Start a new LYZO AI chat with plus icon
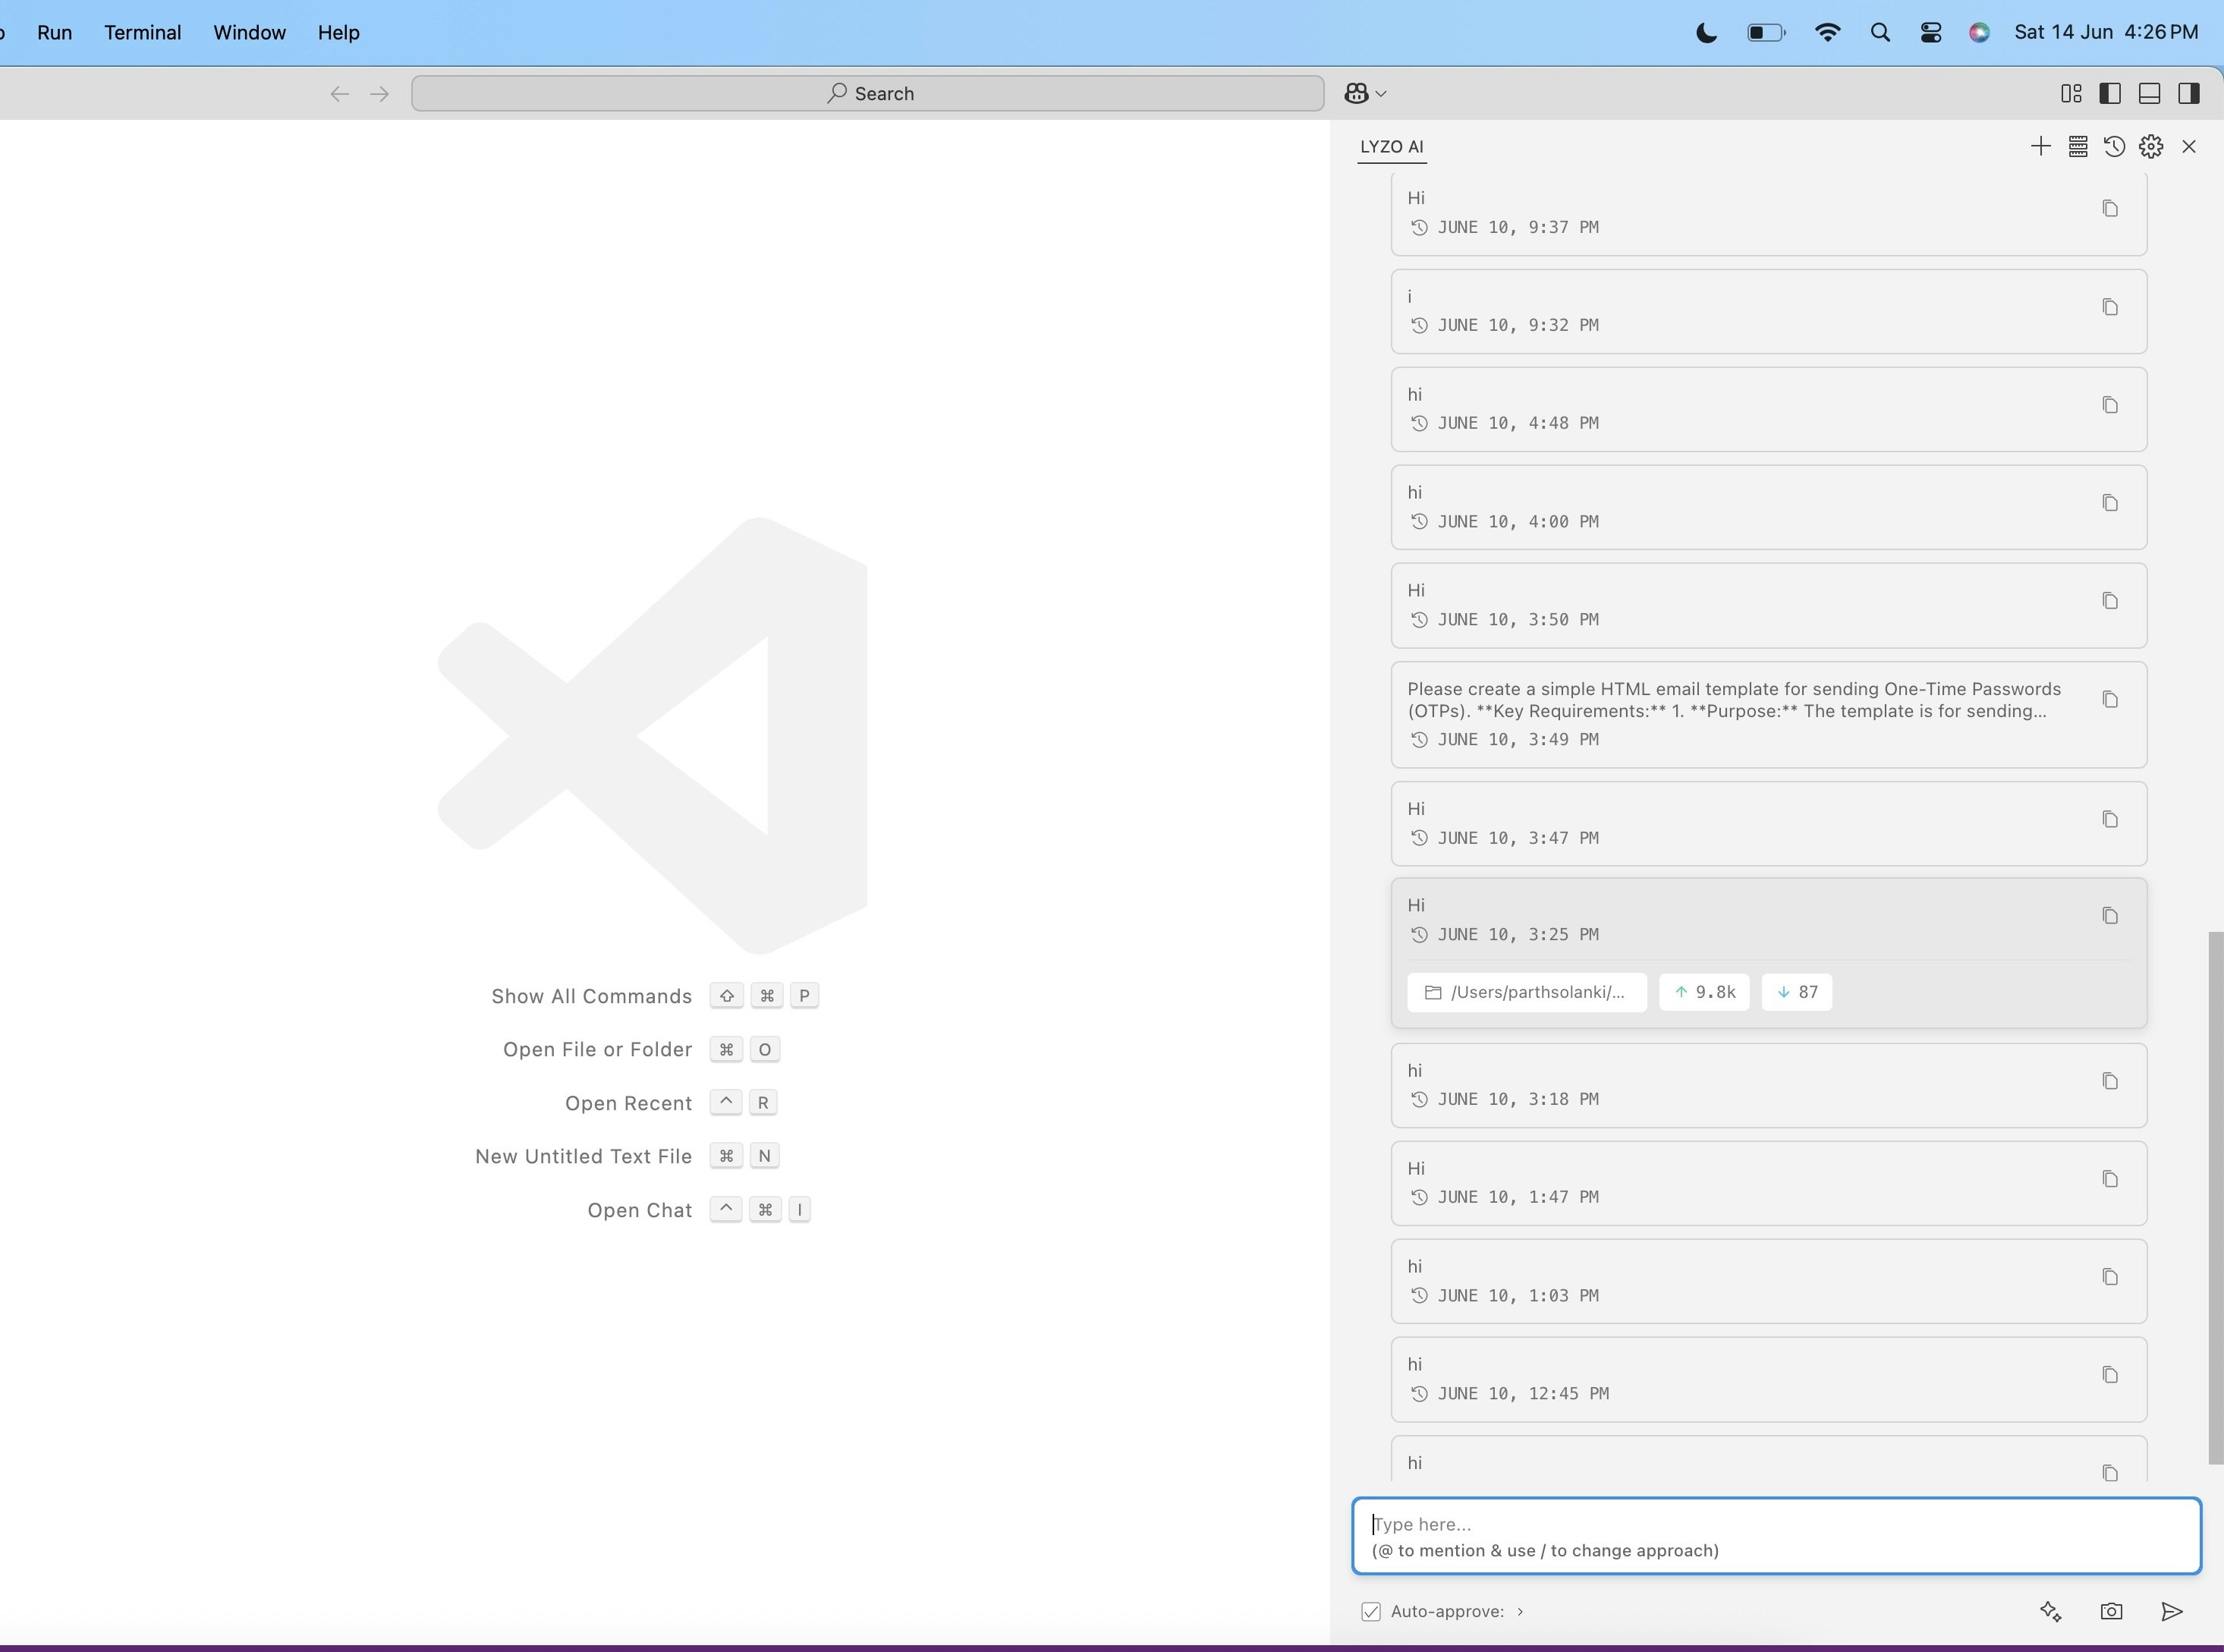 pos(2040,147)
